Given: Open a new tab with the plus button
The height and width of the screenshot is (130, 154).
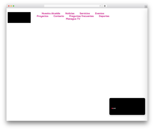Looking at the screenshot, I should coord(146,7).
